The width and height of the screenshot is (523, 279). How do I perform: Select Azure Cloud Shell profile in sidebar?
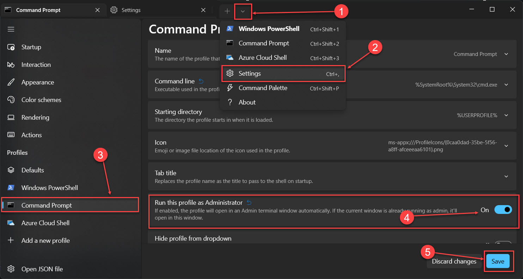[x=71, y=223]
